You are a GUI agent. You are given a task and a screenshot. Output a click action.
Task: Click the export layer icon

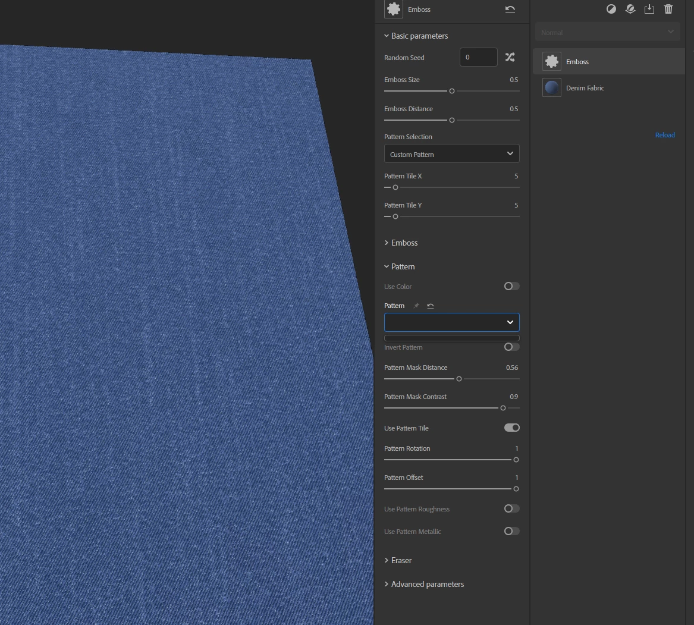tap(649, 9)
